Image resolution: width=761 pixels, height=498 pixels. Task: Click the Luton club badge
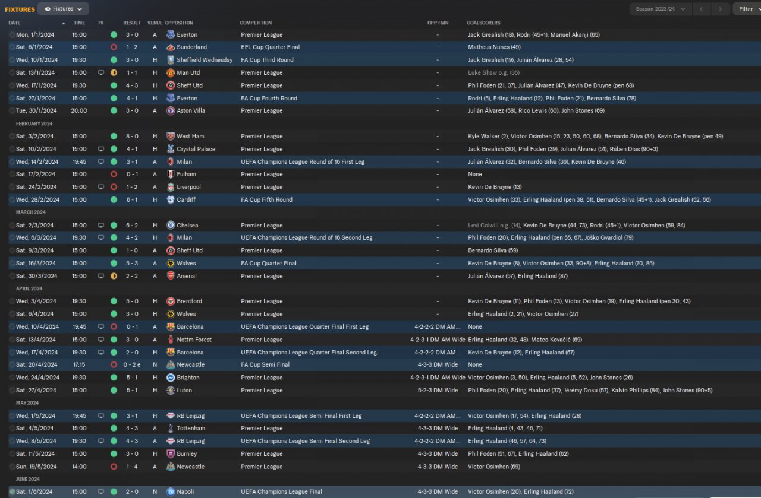(171, 391)
